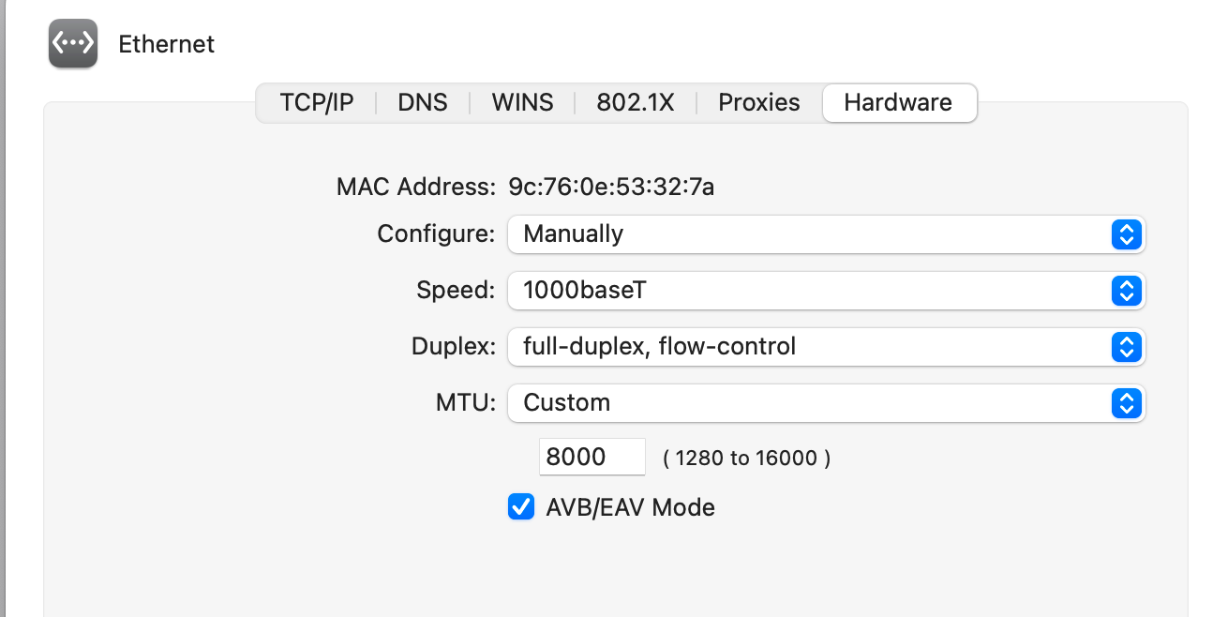The image size is (1213, 617).
Task: Click the Duplex dropdown arrow stepper
Action: (x=1125, y=347)
